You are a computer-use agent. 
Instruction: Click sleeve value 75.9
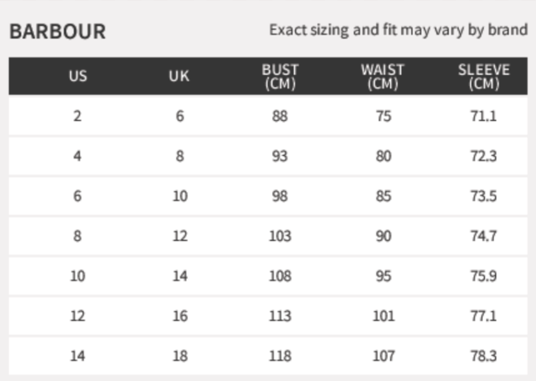[483, 276]
